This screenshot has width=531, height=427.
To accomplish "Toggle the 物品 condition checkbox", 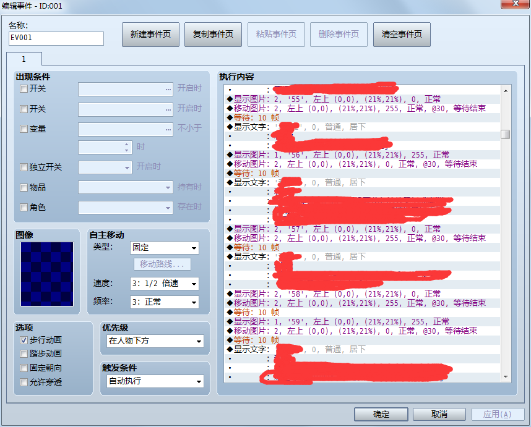I will tap(24, 187).
